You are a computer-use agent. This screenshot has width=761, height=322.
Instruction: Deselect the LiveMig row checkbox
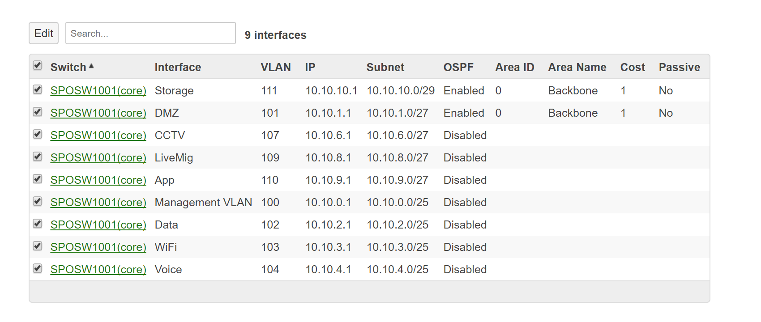tap(38, 157)
